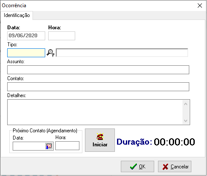Confirm with the green checkmark OK button
Viewport: 207px width, 176px height.
point(137,167)
